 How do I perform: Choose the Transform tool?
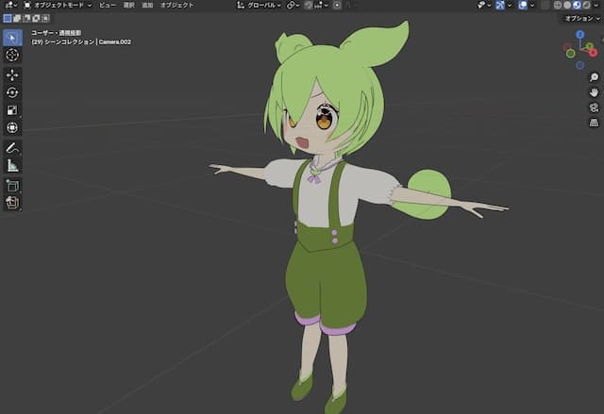click(x=12, y=127)
